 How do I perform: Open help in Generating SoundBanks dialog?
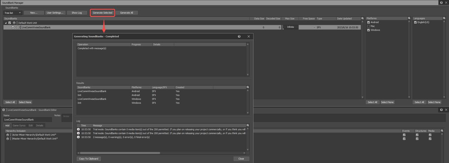coord(239,36)
